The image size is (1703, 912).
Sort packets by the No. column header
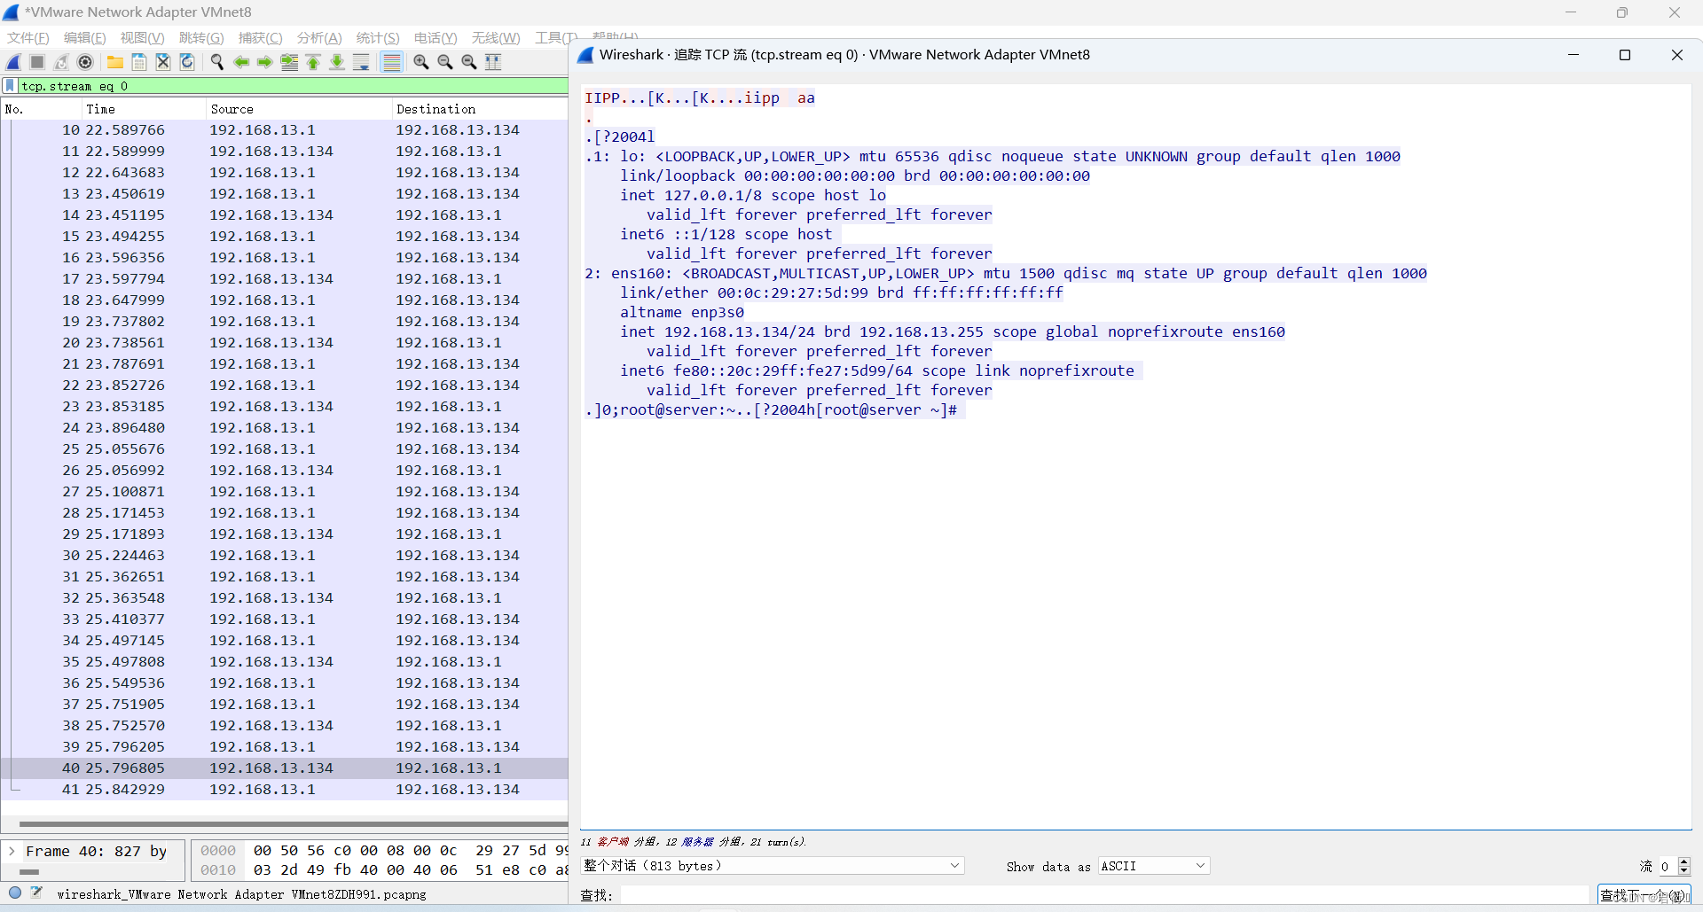coord(41,109)
